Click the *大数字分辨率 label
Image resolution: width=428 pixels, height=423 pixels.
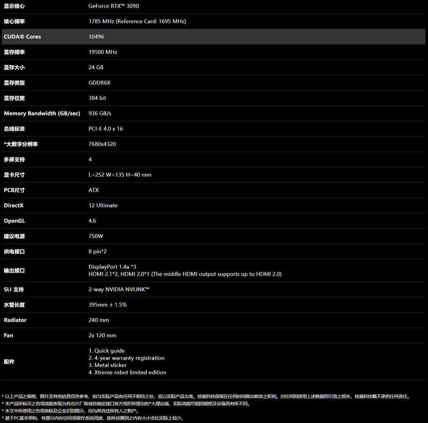pyautogui.click(x=21, y=144)
